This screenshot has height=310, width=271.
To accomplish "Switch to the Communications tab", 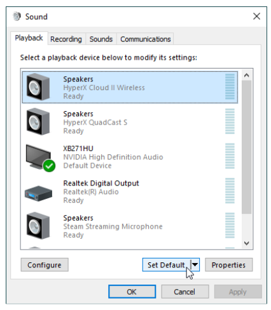I will [146, 39].
